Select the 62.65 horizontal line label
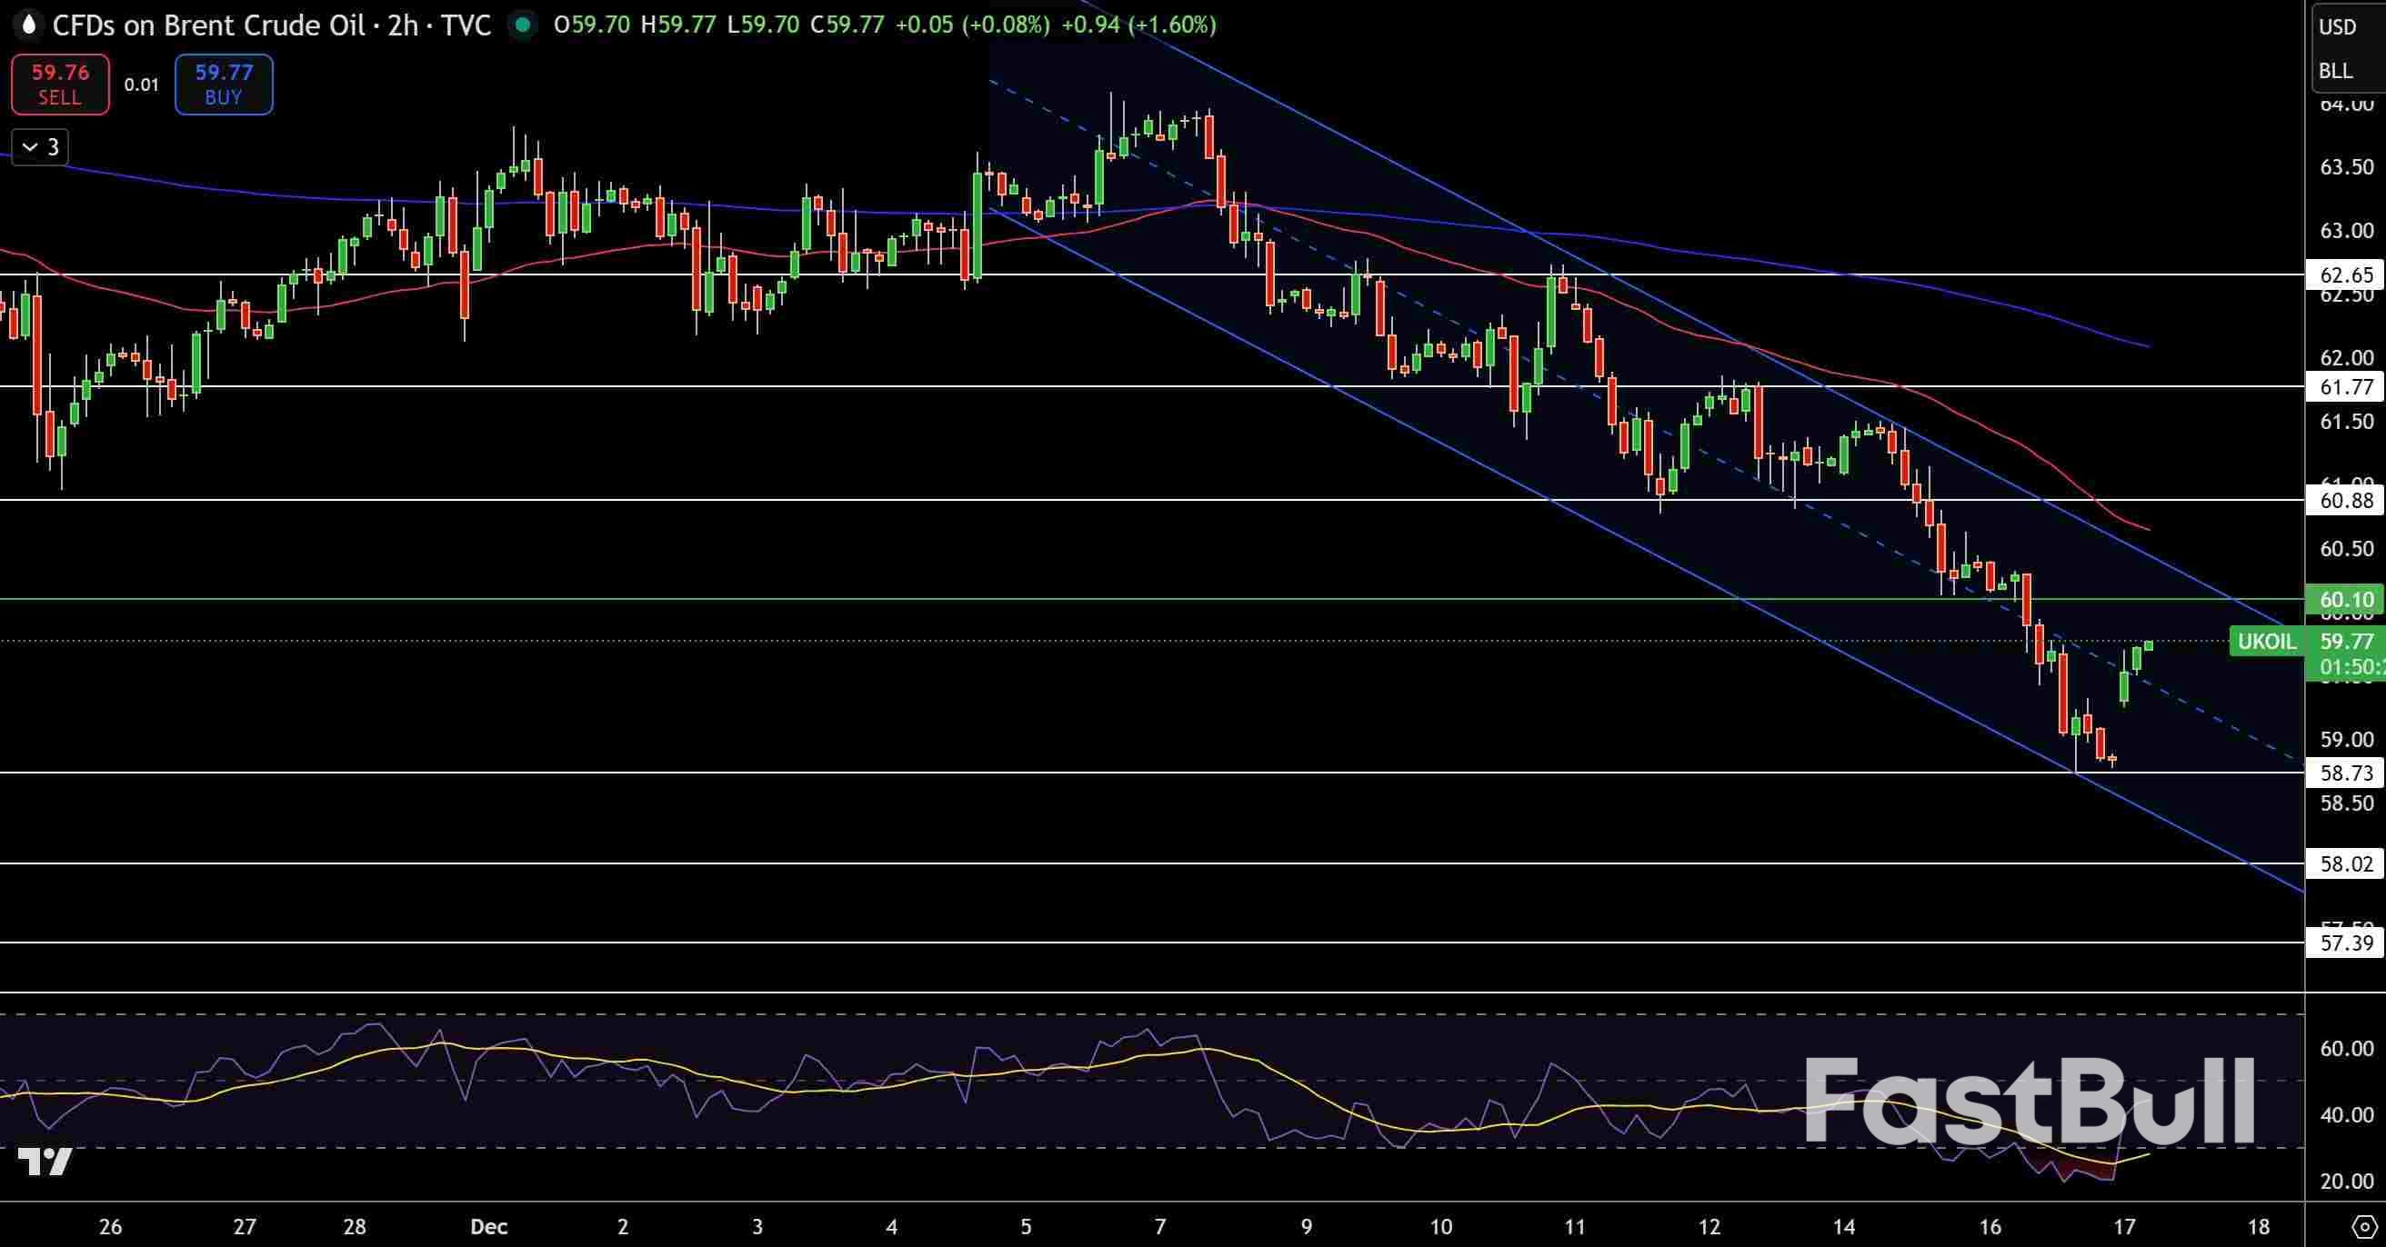 [2345, 275]
